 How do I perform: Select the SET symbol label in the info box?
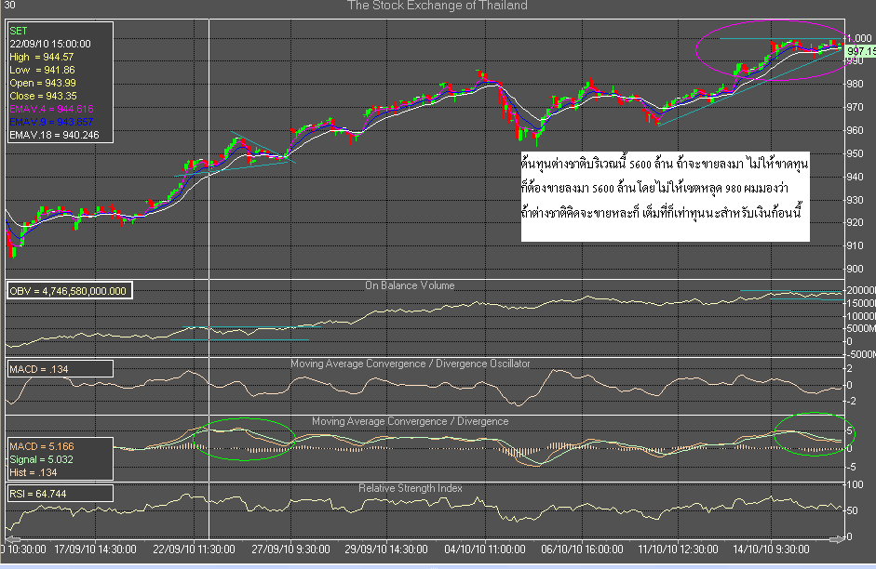pos(18,31)
